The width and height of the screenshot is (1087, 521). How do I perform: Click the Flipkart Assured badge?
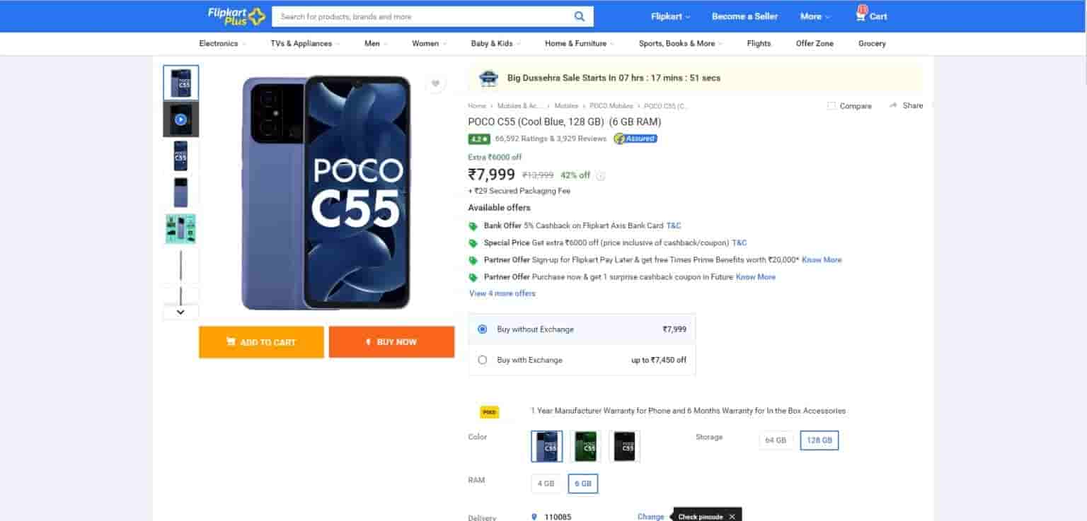click(x=635, y=139)
